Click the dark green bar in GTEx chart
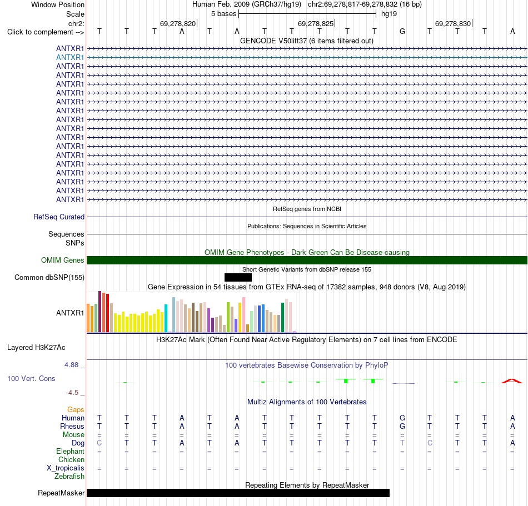Image resolution: width=528 pixels, height=506 pixels. [282, 318]
